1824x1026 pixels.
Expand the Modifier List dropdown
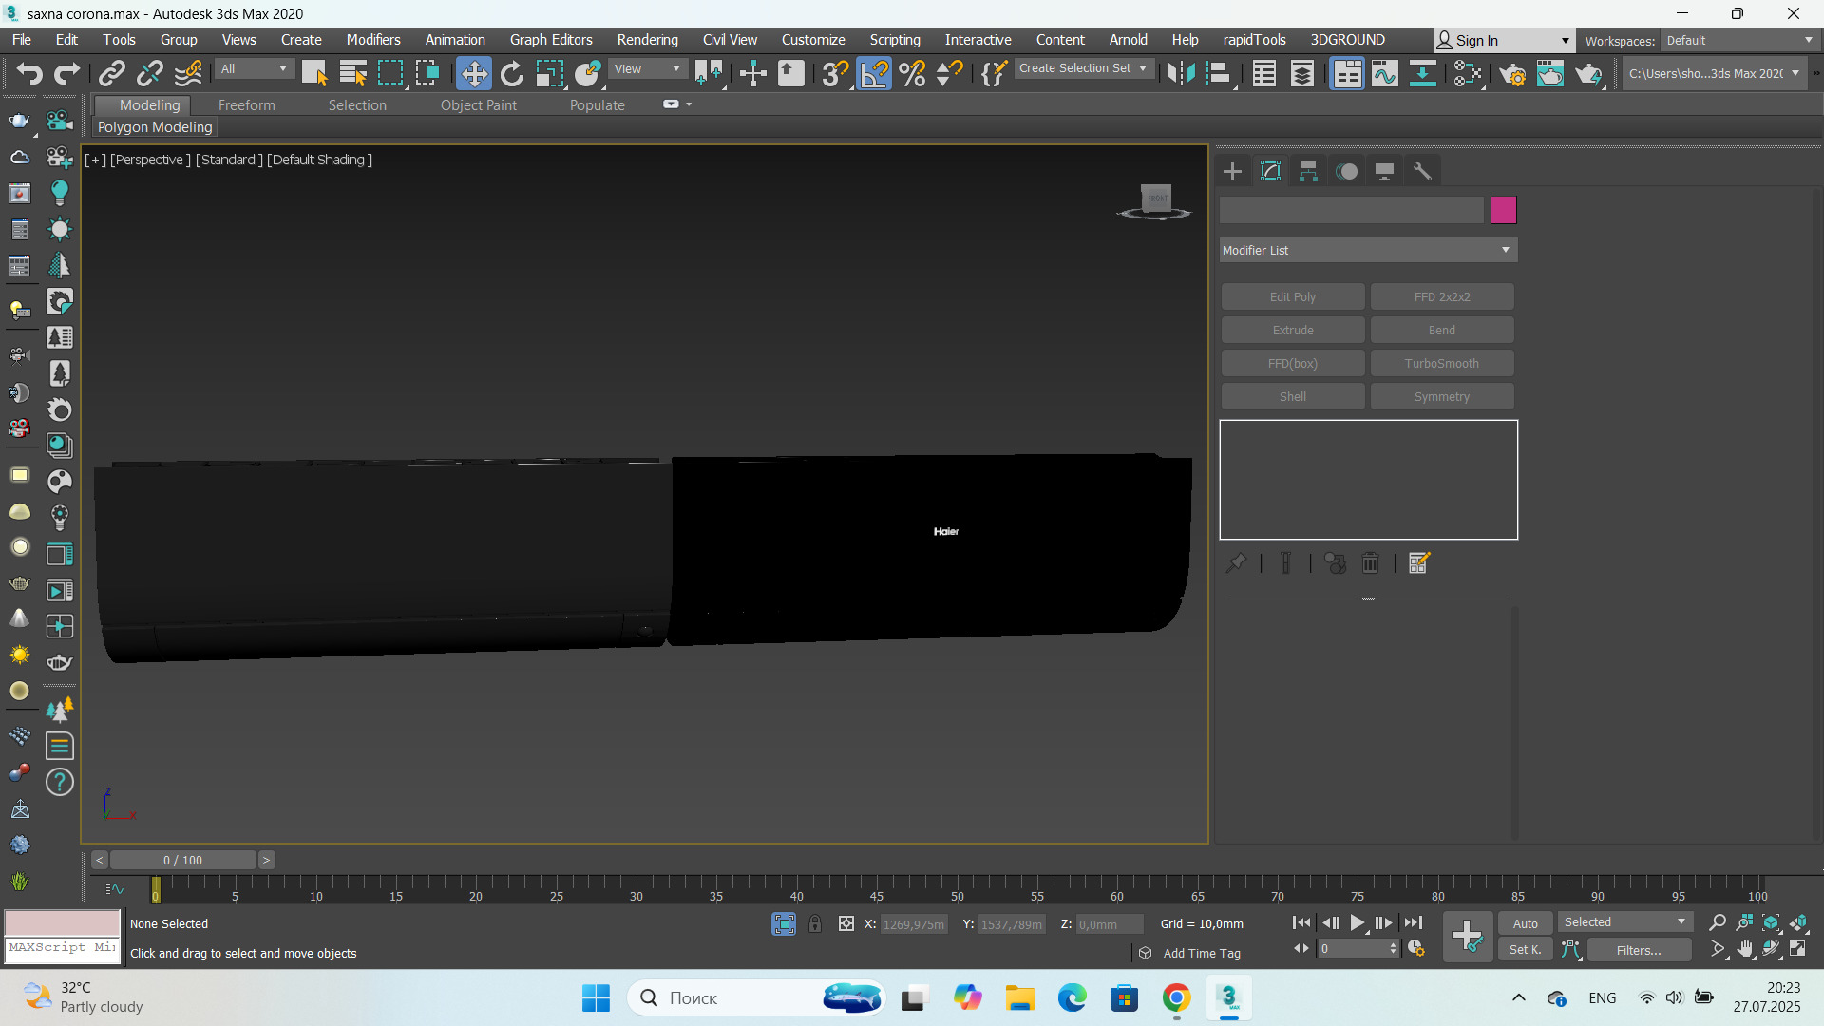[1368, 250]
